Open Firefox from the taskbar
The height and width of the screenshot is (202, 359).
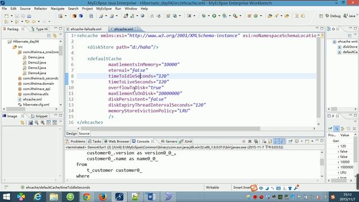tap(103, 196)
